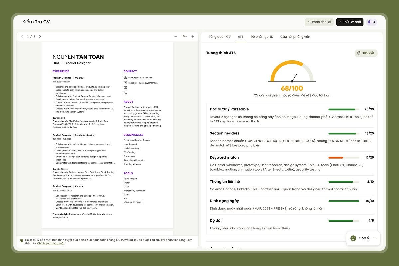Click the 68/100 score text
The width and height of the screenshot is (399, 266).
pyautogui.click(x=292, y=88)
